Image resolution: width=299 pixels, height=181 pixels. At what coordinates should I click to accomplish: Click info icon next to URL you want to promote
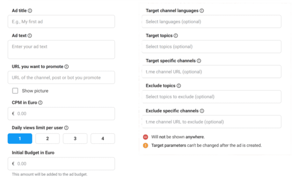pos(67,67)
